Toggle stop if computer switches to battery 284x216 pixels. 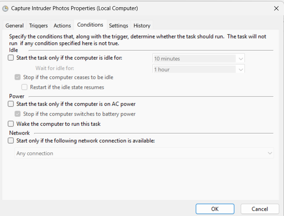click(17, 114)
